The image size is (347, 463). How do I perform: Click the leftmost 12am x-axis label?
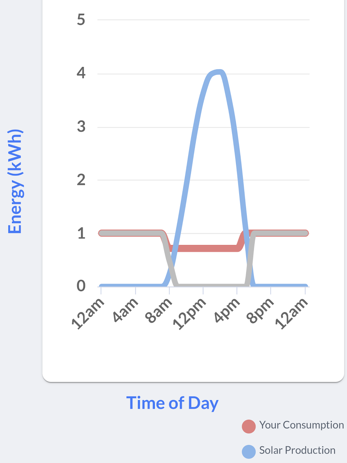(x=88, y=314)
